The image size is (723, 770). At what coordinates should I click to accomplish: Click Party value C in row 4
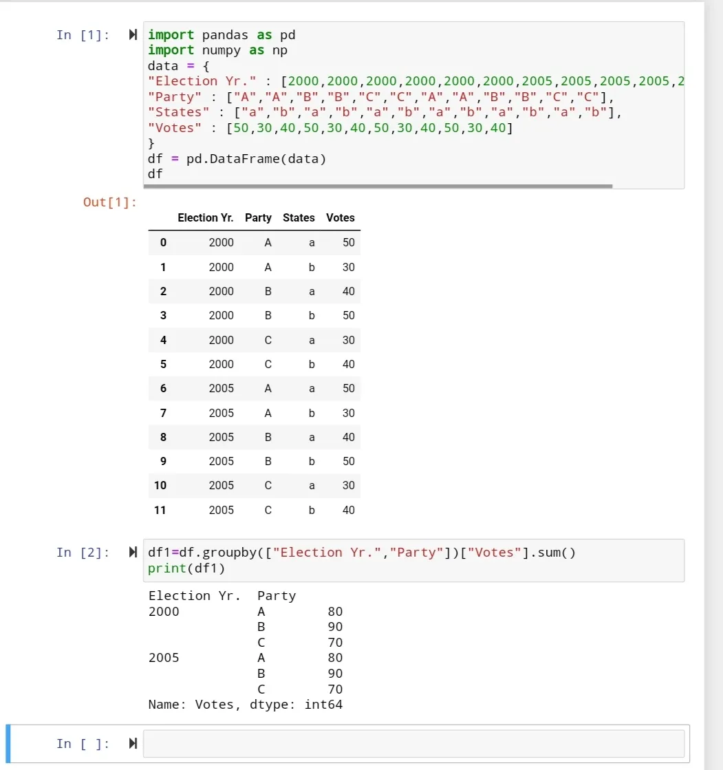click(268, 340)
